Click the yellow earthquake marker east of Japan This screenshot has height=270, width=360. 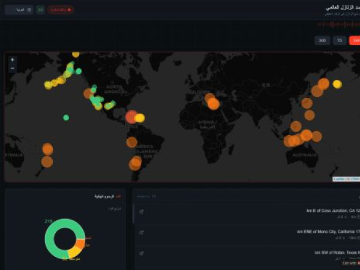[337, 84]
